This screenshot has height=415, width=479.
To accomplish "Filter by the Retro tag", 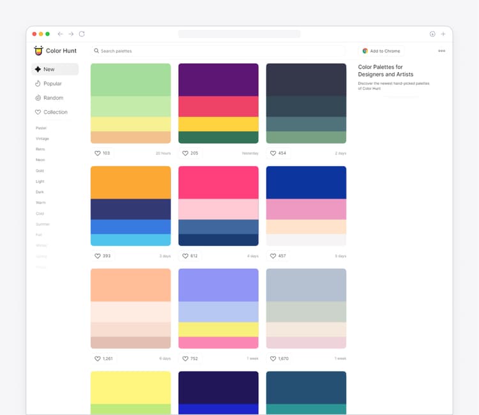I will [40, 149].
